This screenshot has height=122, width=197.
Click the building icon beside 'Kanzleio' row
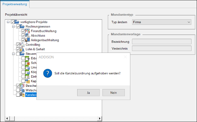pos(22,95)
